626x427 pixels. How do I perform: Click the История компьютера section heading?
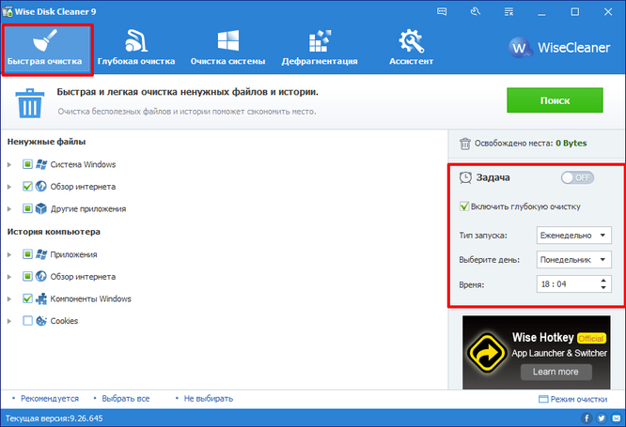tap(54, 232)
